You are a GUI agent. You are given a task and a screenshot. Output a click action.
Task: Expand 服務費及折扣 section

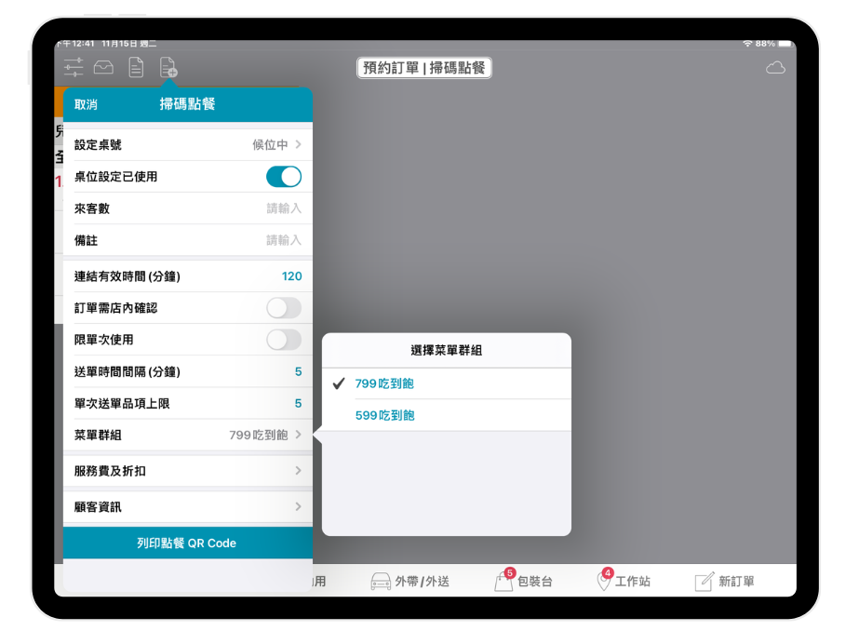(x=187, y=471)
